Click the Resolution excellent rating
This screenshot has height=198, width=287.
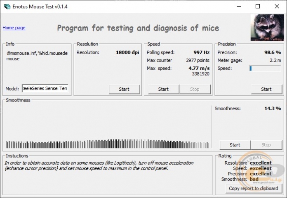pyautogui.click(x=261, y=163)
